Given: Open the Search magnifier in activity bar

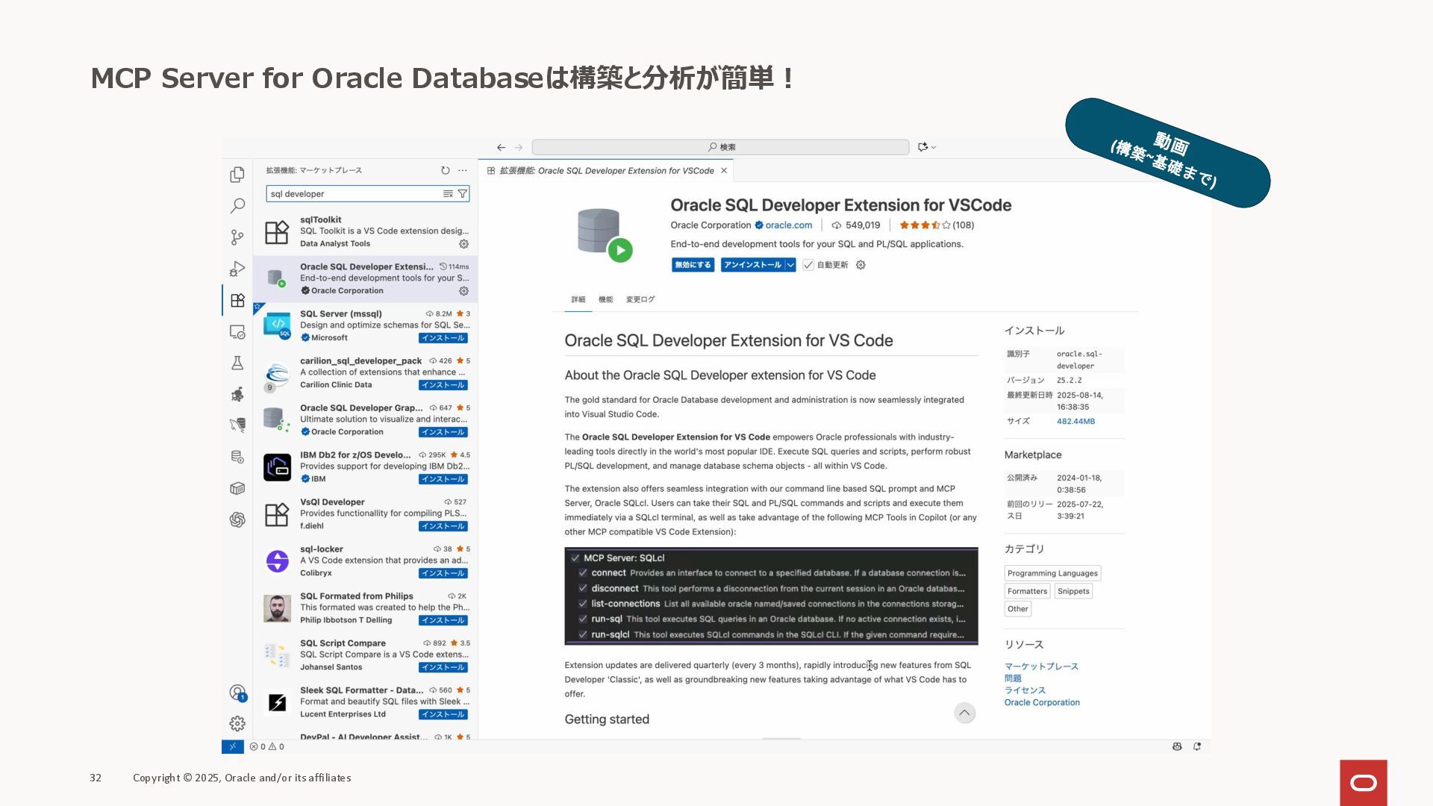Looking at the screenshot, I should click(x=237, y=205).
